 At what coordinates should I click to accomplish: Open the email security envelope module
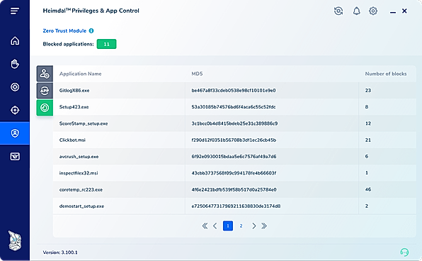[x=15, y=156]
